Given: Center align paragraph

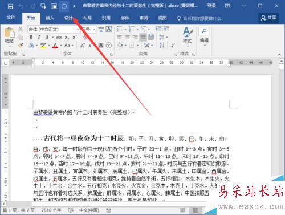Looking at the screenshot, I should click(127, 37).
